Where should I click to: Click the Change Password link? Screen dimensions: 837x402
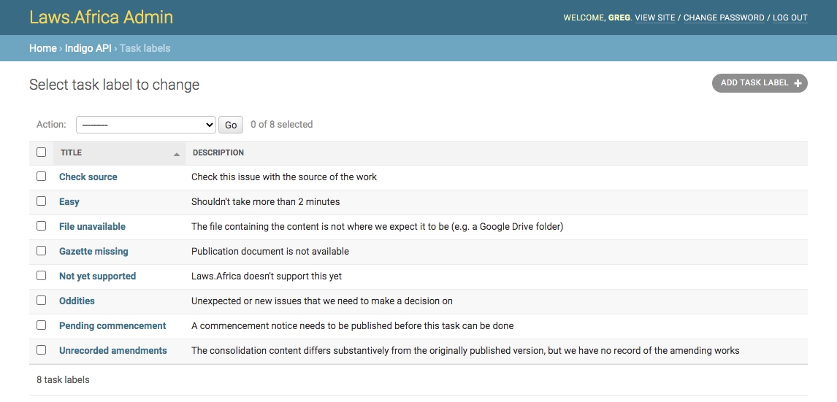pyautogui.click(x=723, y=18)
